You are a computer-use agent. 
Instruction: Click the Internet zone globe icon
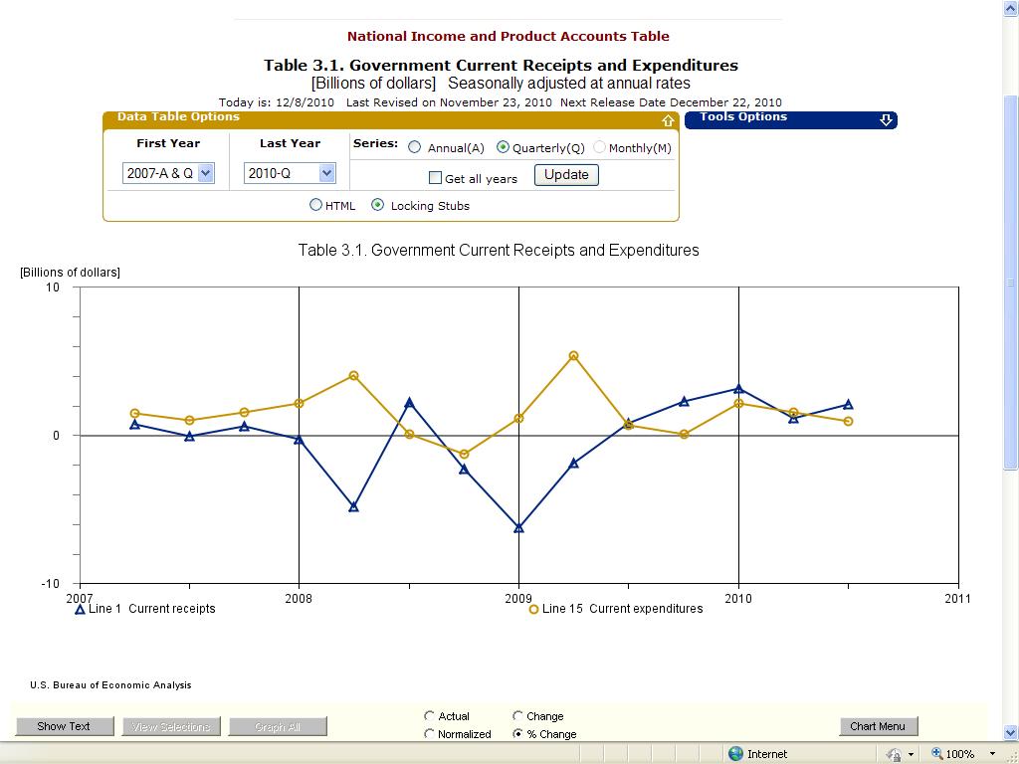tap(736, 754)
